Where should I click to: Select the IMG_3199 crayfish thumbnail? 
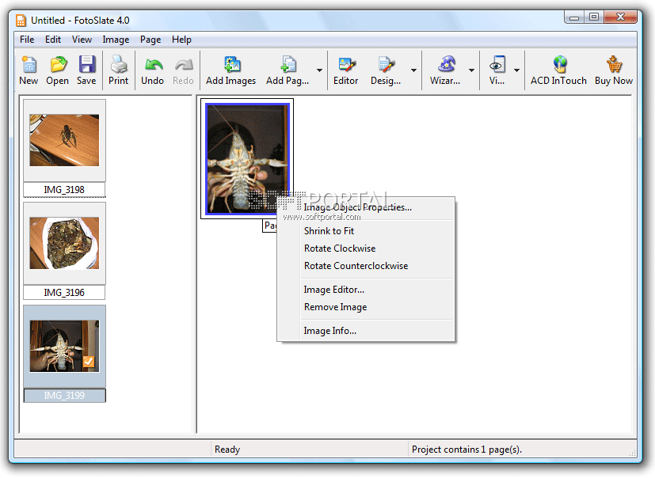64,346
